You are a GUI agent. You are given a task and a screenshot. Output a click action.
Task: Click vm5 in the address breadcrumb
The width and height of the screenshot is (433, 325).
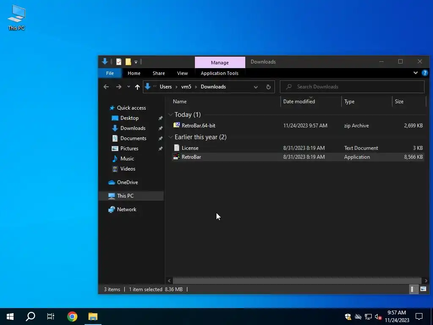186,87
